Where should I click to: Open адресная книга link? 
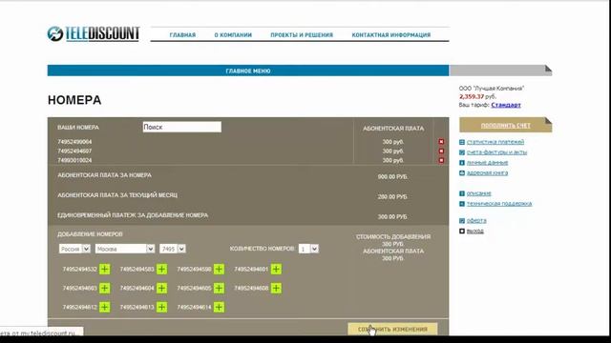pos(487,173)
